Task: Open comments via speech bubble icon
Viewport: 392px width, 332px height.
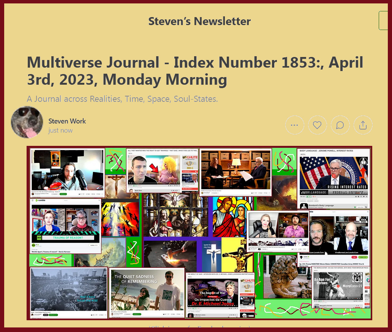Action: (340, 125)
